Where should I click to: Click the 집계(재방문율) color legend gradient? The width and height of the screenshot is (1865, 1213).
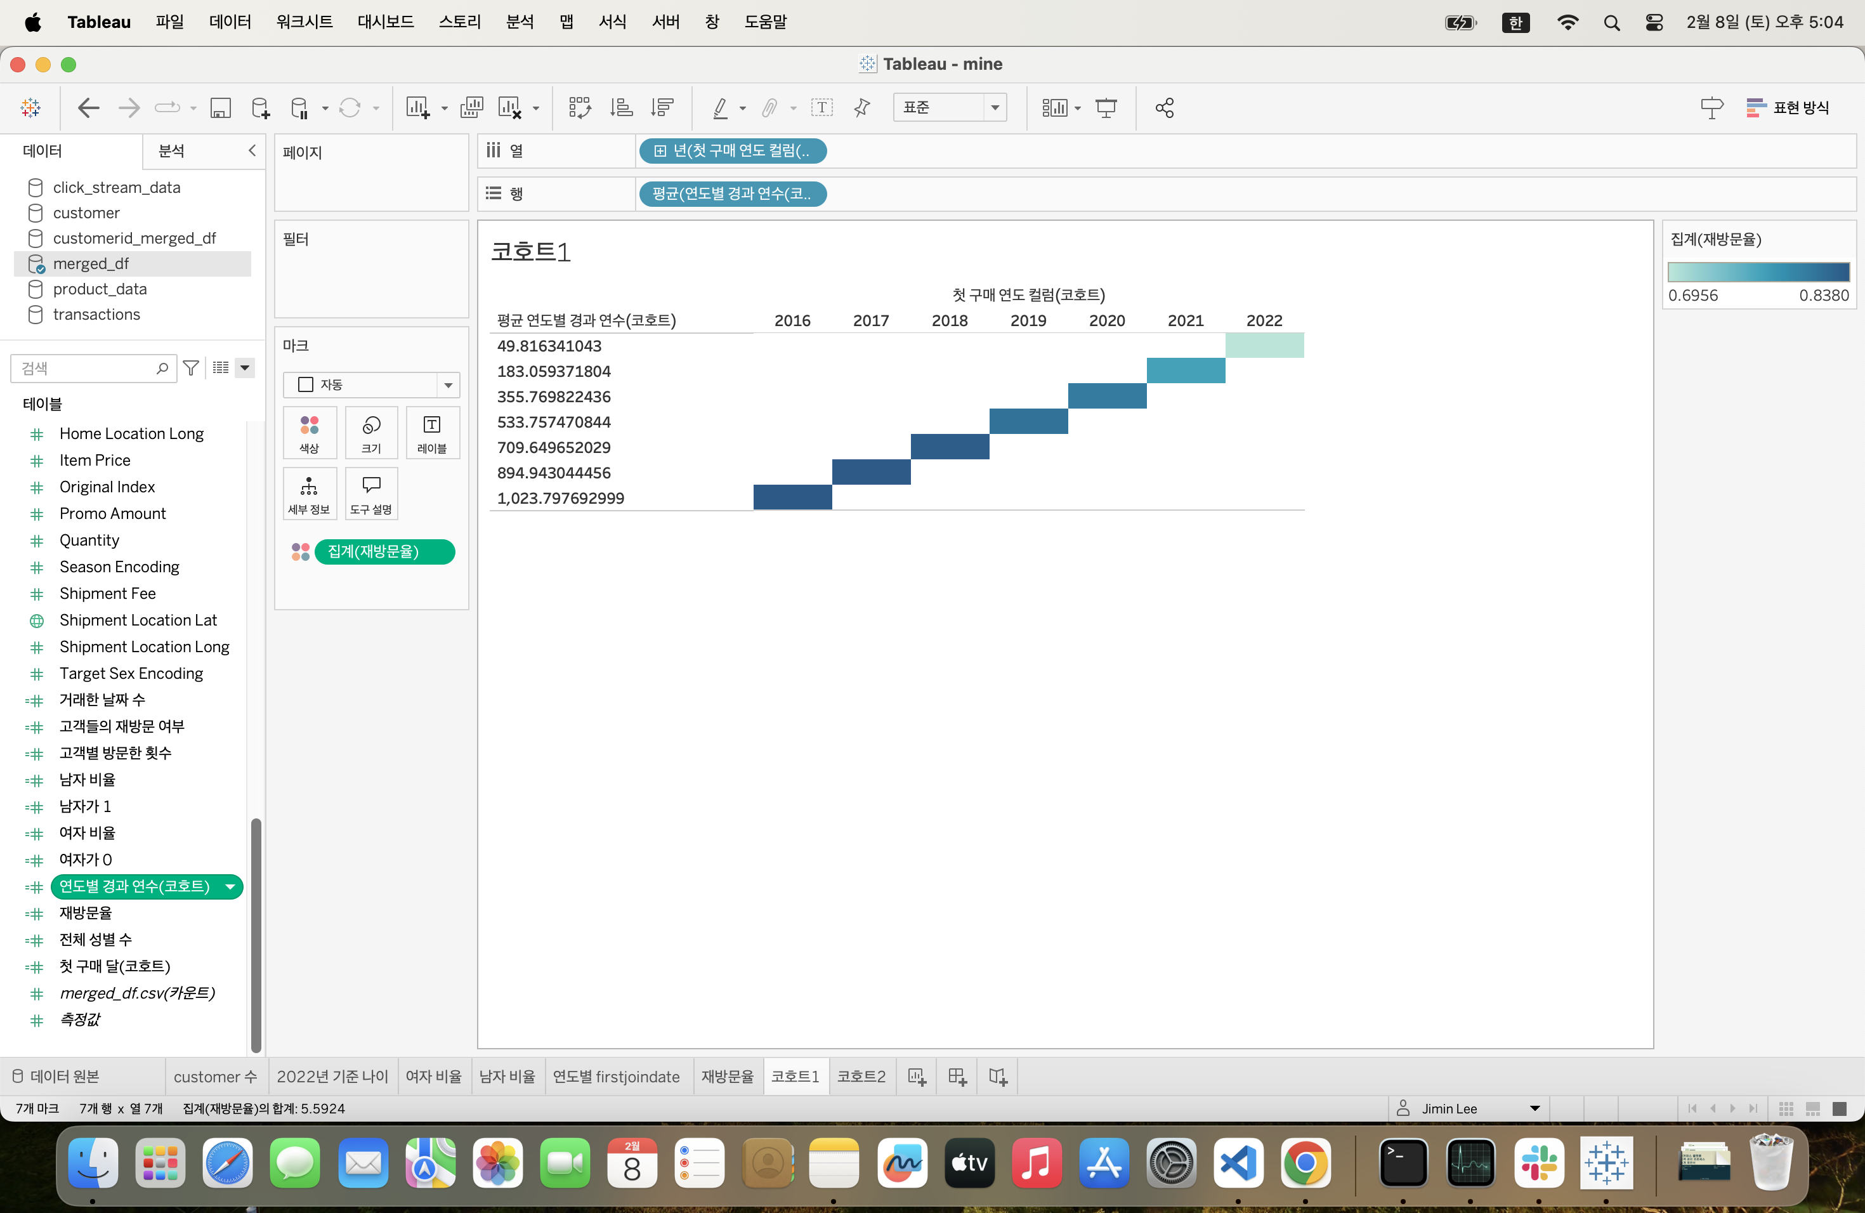coord(1758,272)
